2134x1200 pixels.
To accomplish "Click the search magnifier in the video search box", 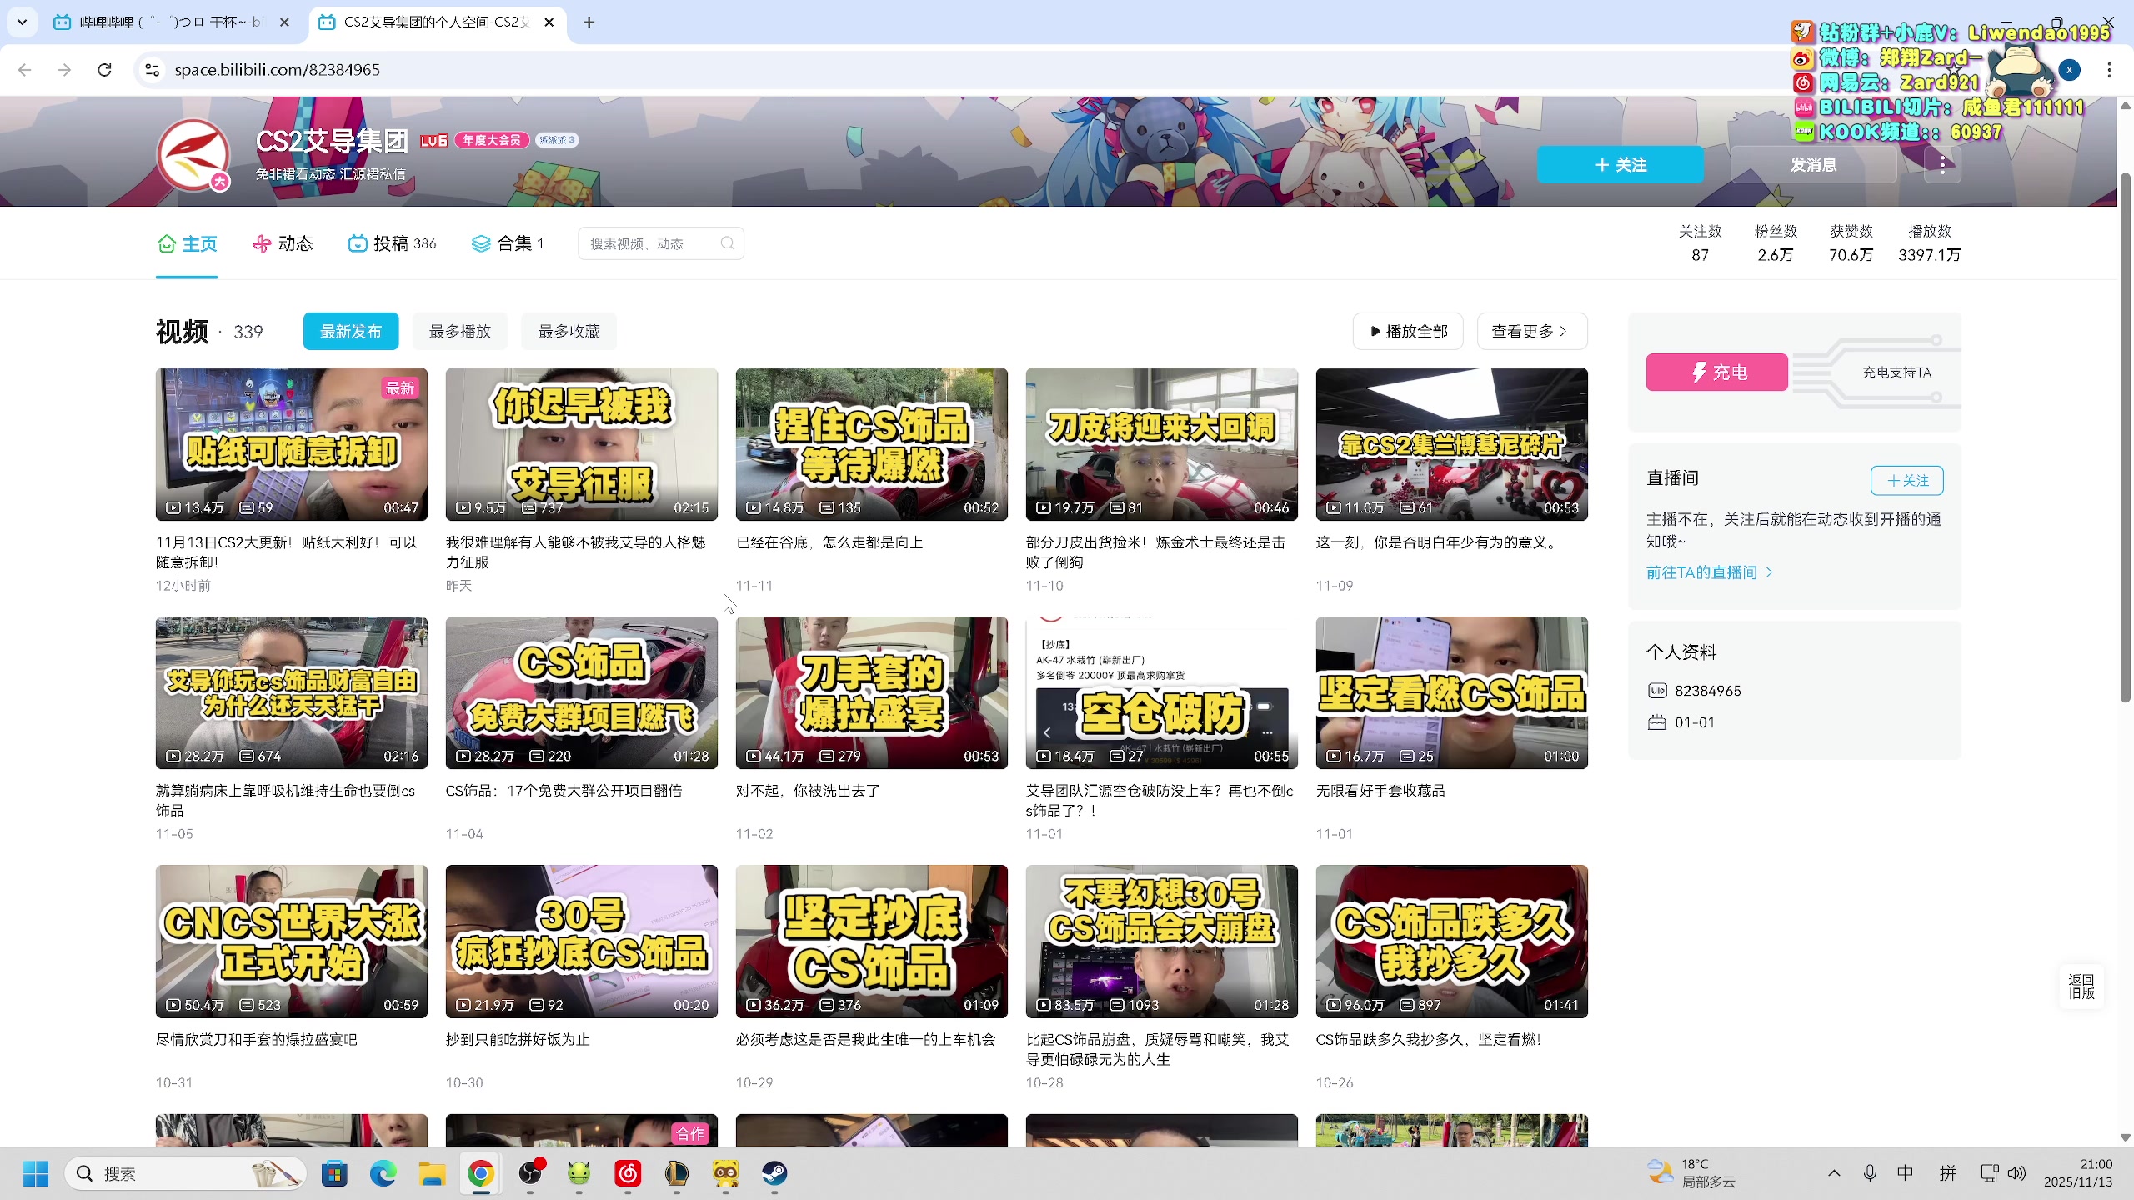I will 726,242.
